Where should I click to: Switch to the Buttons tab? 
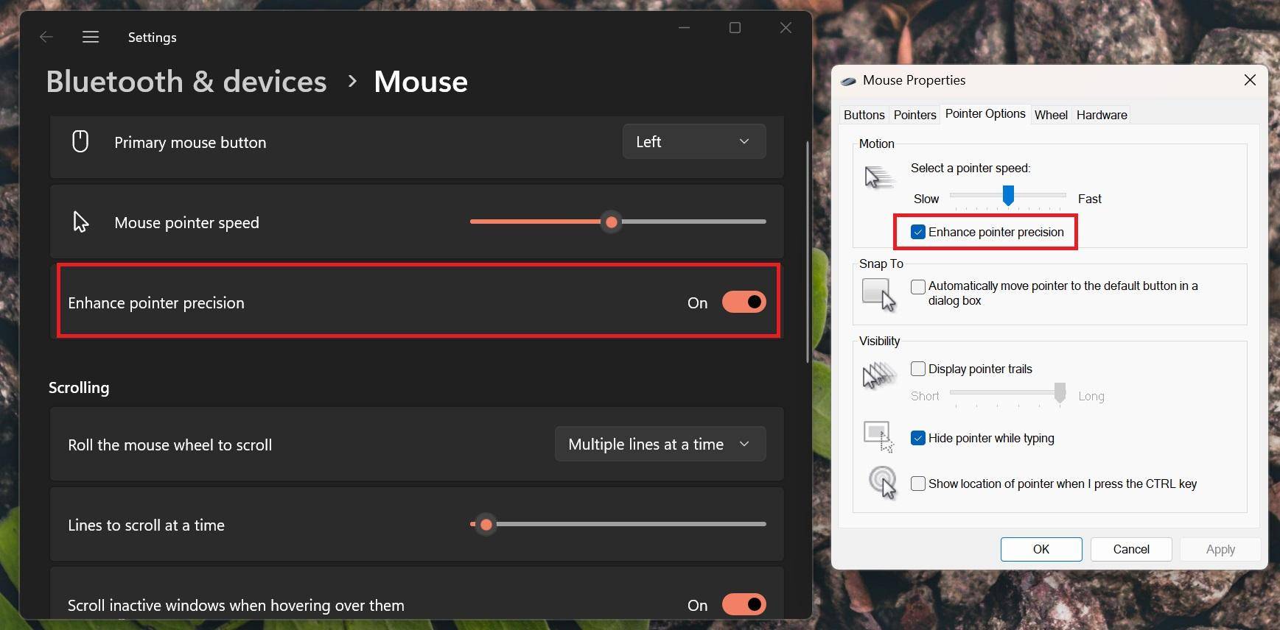pos(864,115)
